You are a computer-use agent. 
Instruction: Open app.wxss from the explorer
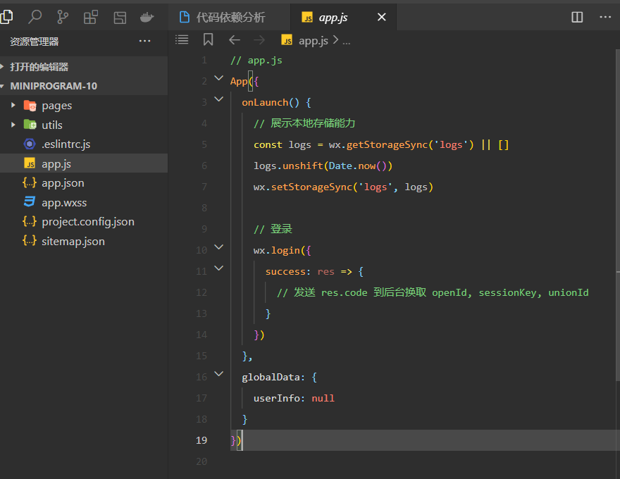(x=64, y=202)
